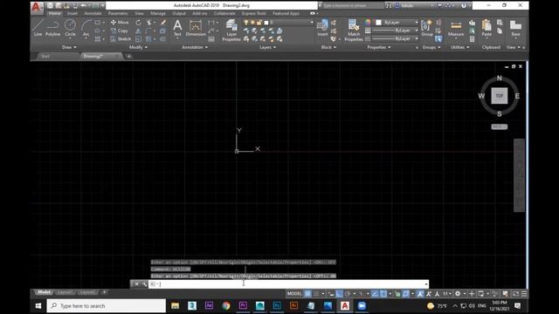The width and height of the screenshot is (559, 314).
Task: Click the Insert block icon
Action: point(322,28)
